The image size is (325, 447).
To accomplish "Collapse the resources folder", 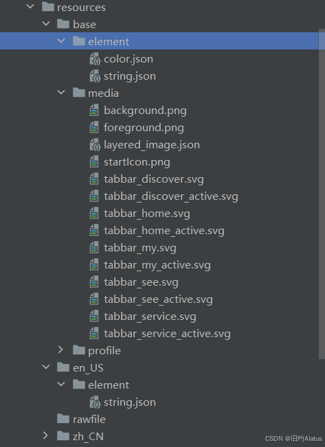I will 30,7.
